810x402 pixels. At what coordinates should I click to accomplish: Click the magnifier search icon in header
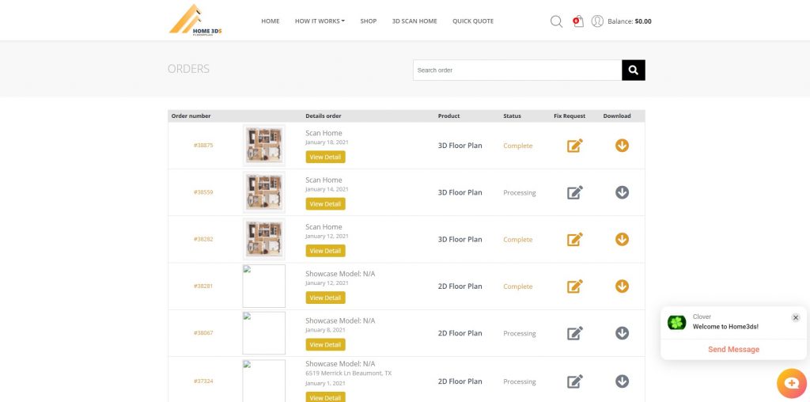pyautogui.click(x=556, y=21)
